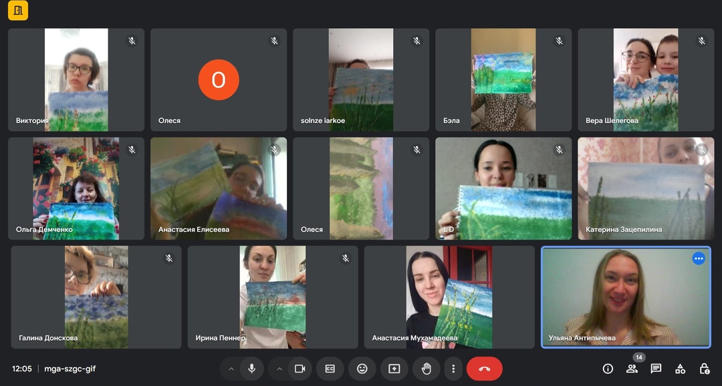Click muted mic icon on Бэла tile
Image resolution: width=722 pixels, height=386 pixels.
[559, 41]
